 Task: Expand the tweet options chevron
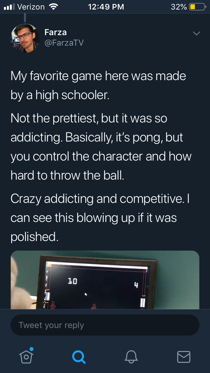196,33
